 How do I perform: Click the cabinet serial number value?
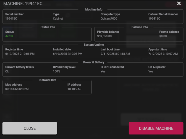[154, 19]
